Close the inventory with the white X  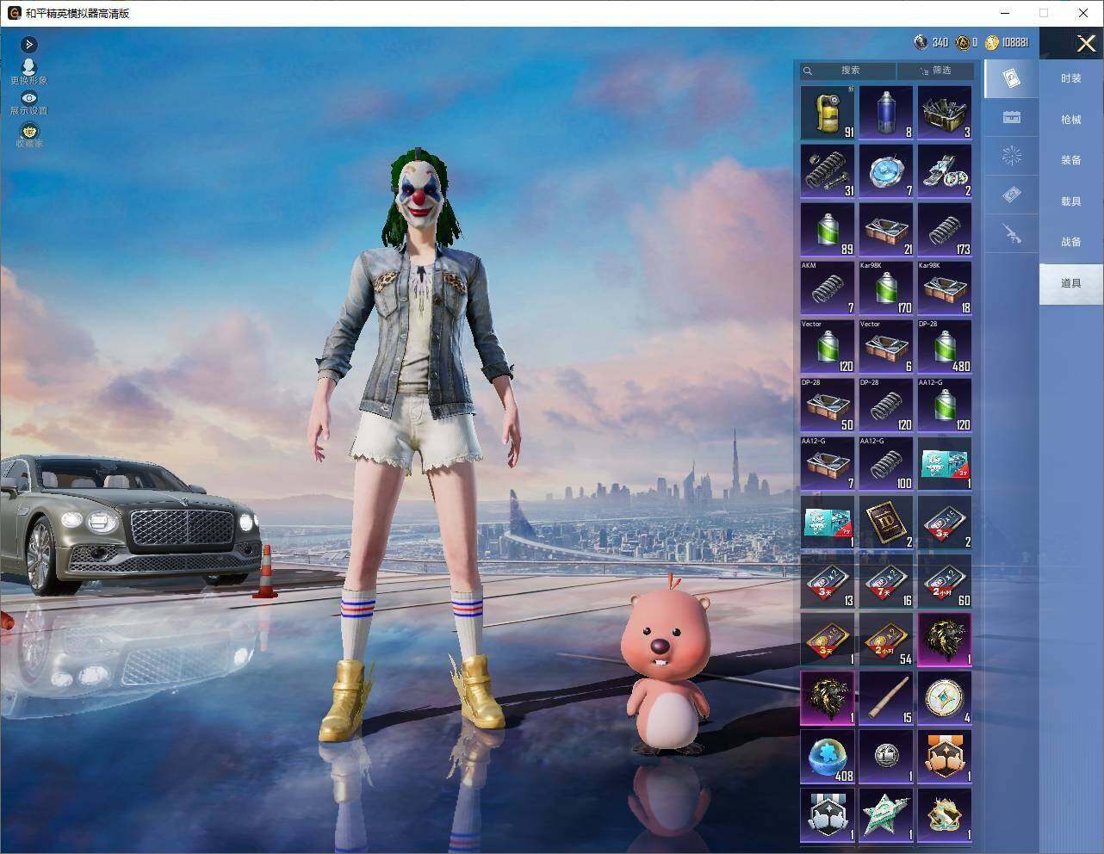(1086, 44)
